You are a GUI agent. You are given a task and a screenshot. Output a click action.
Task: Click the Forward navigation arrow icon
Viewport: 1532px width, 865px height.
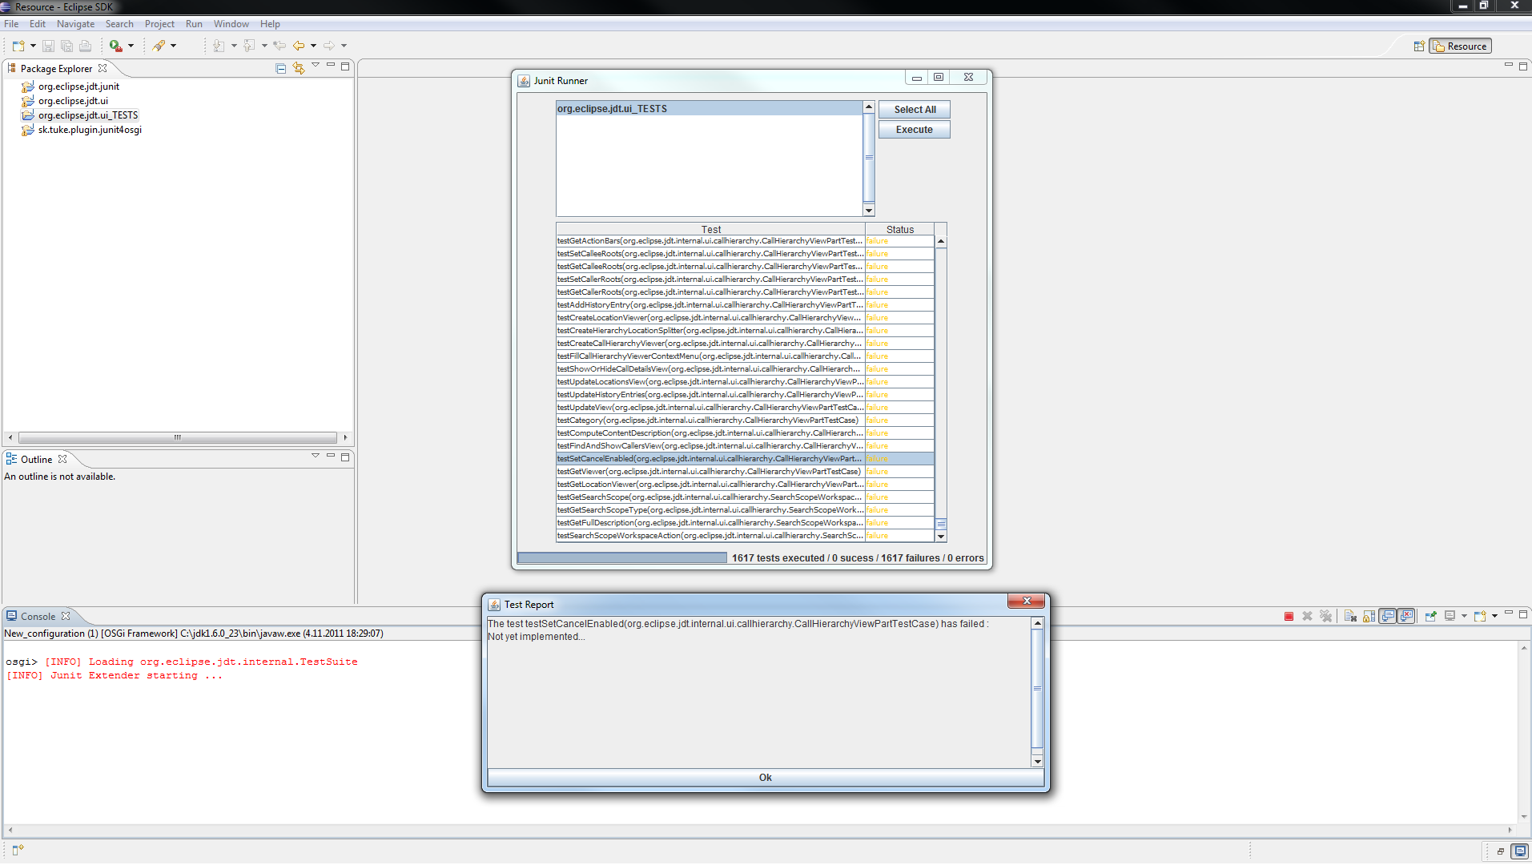point(329,46)
